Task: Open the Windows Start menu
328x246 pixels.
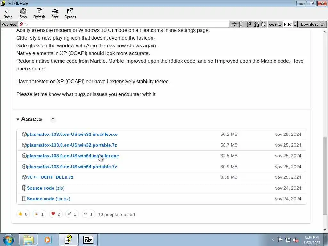Action: pos(9,240)
